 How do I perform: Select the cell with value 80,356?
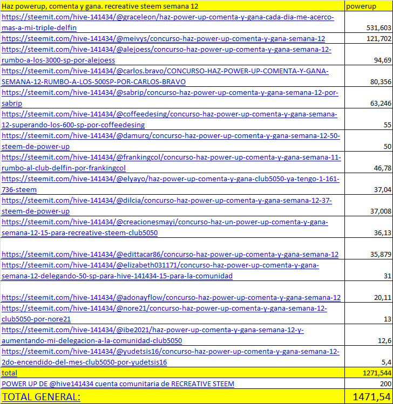pyautogui.click(x=369, y=76)
